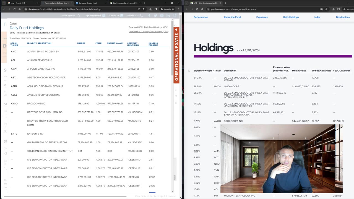This screenshot has height=199, width=354.
Task: Open new tab in Direxion browser window
Action: pos(144,3)
